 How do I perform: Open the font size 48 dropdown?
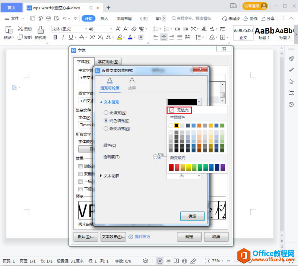point(111,29)
